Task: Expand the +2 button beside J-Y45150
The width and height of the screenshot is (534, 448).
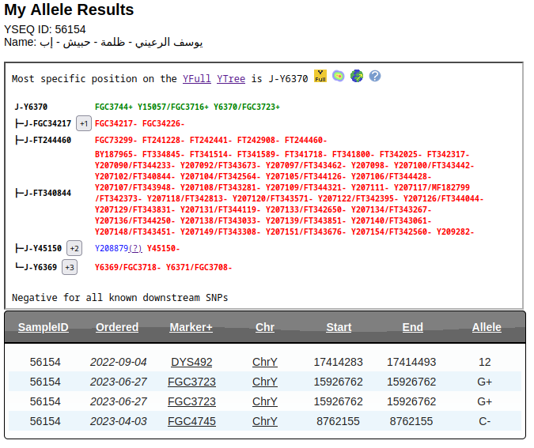Action: 74,248
